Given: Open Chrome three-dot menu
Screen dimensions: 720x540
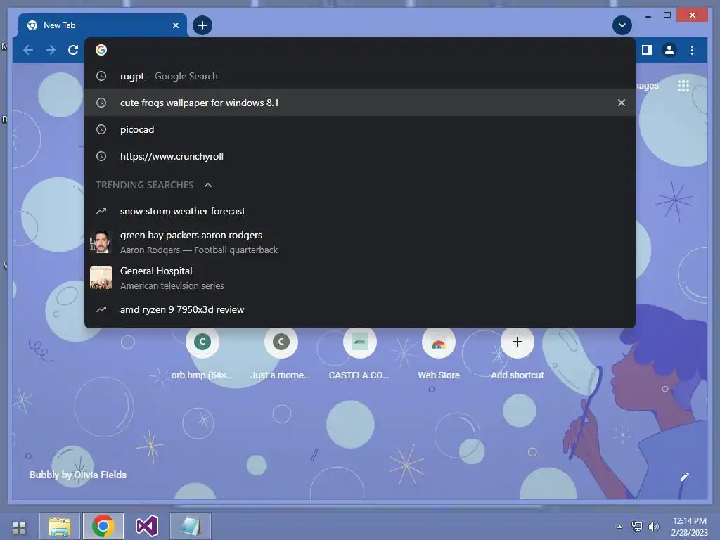Looking at the screenshot, I should [692, 50].
